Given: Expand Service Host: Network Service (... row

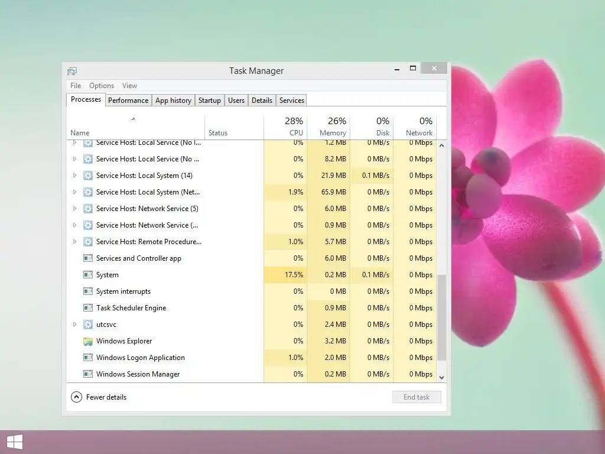Looking at the screenshot, I should click(x=74, y=225).
